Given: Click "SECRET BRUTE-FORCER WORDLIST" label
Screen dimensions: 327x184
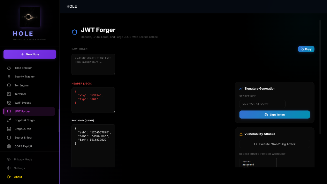Looking at the screenshot, I should [x=262, y=154].
